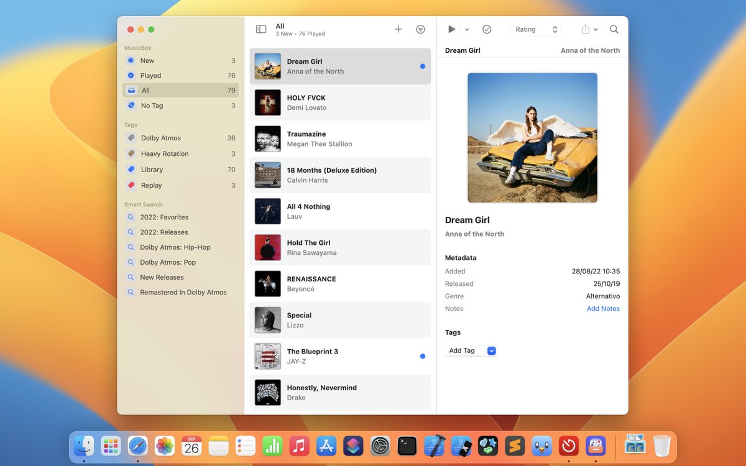The height and width of the screenshot is (466, 746).
Task: Click the share icon in toolbar
Action: point(585,29)
